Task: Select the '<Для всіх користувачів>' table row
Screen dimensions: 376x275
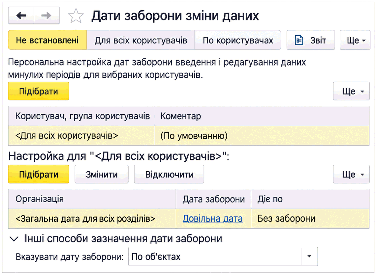Action: pos(189,136)
